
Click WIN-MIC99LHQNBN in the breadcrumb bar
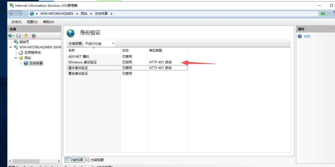click(x=57, y=14)
